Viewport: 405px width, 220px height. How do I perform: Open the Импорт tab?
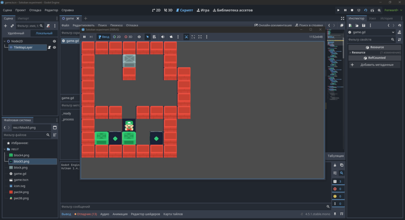click(23, 18)
